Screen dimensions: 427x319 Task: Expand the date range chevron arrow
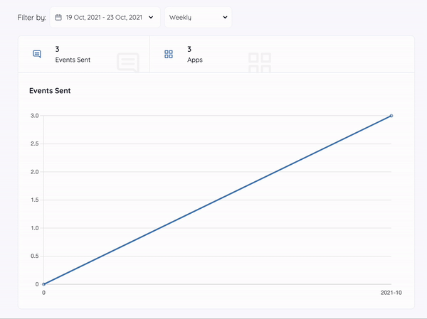(151, 17)
